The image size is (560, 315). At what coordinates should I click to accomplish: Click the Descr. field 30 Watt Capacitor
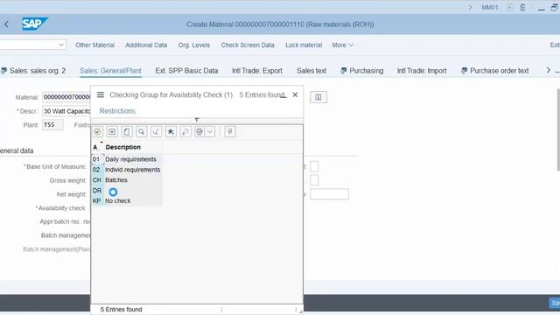tap(66, 111)
